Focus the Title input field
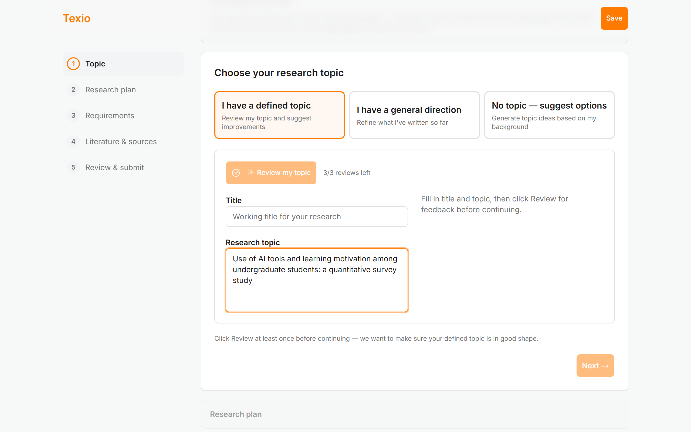 coord(317,217)
